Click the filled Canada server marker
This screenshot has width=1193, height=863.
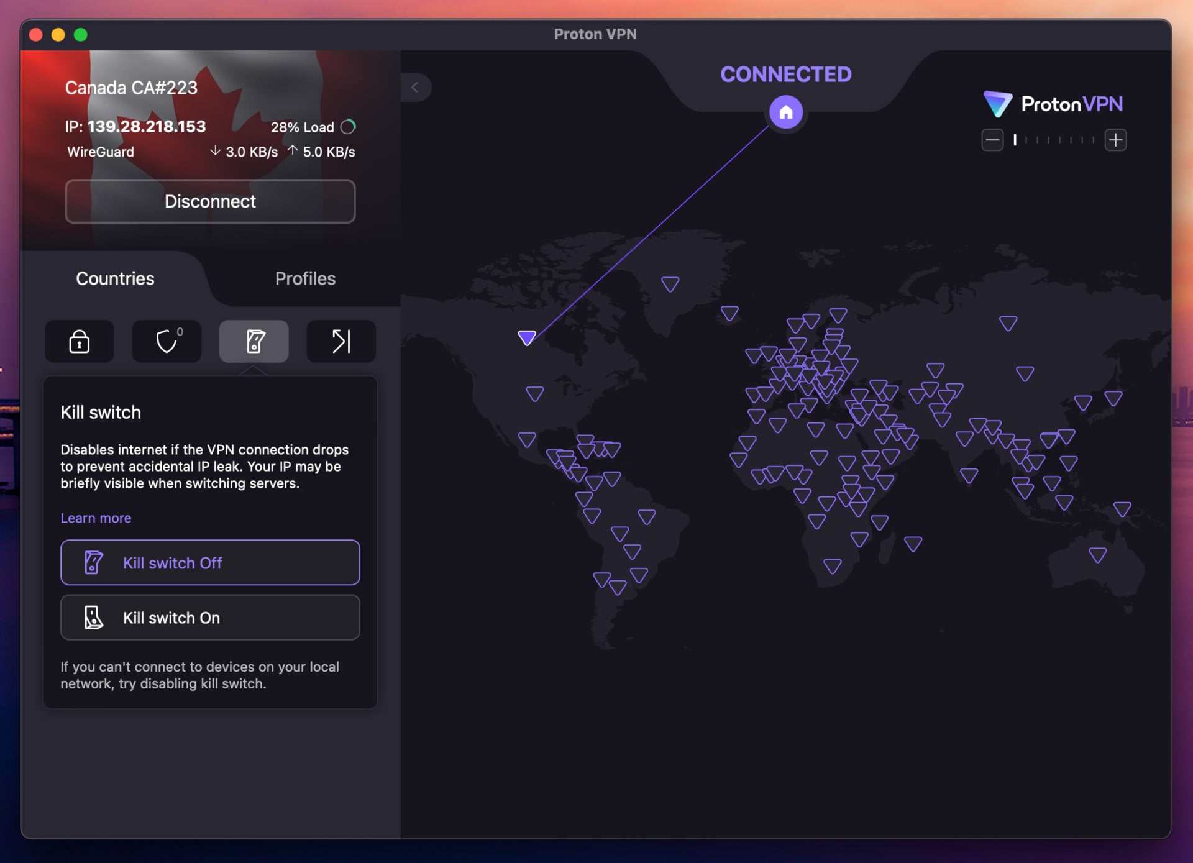click(527, 337)
